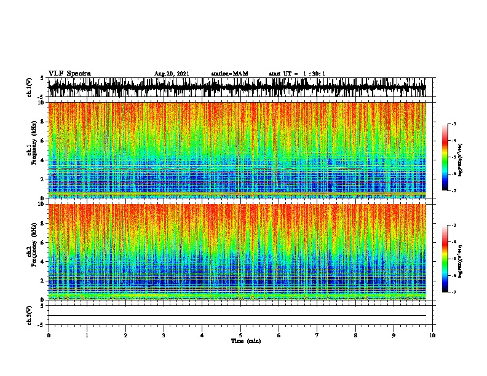Click the ch.3(V) axis label
This screenshot has height=376, width=487.
[30, 315]
